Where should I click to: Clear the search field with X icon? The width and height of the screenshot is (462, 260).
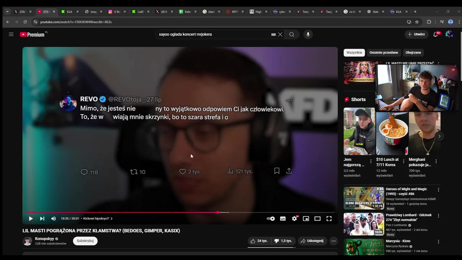coord(280,34)
